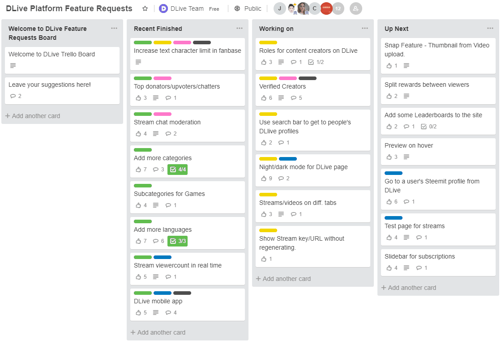Image resolution: width=501 pixels, height=357 pixels.
Task: Open Welcome to DLive list actions menu
Action: coord(114,29)
